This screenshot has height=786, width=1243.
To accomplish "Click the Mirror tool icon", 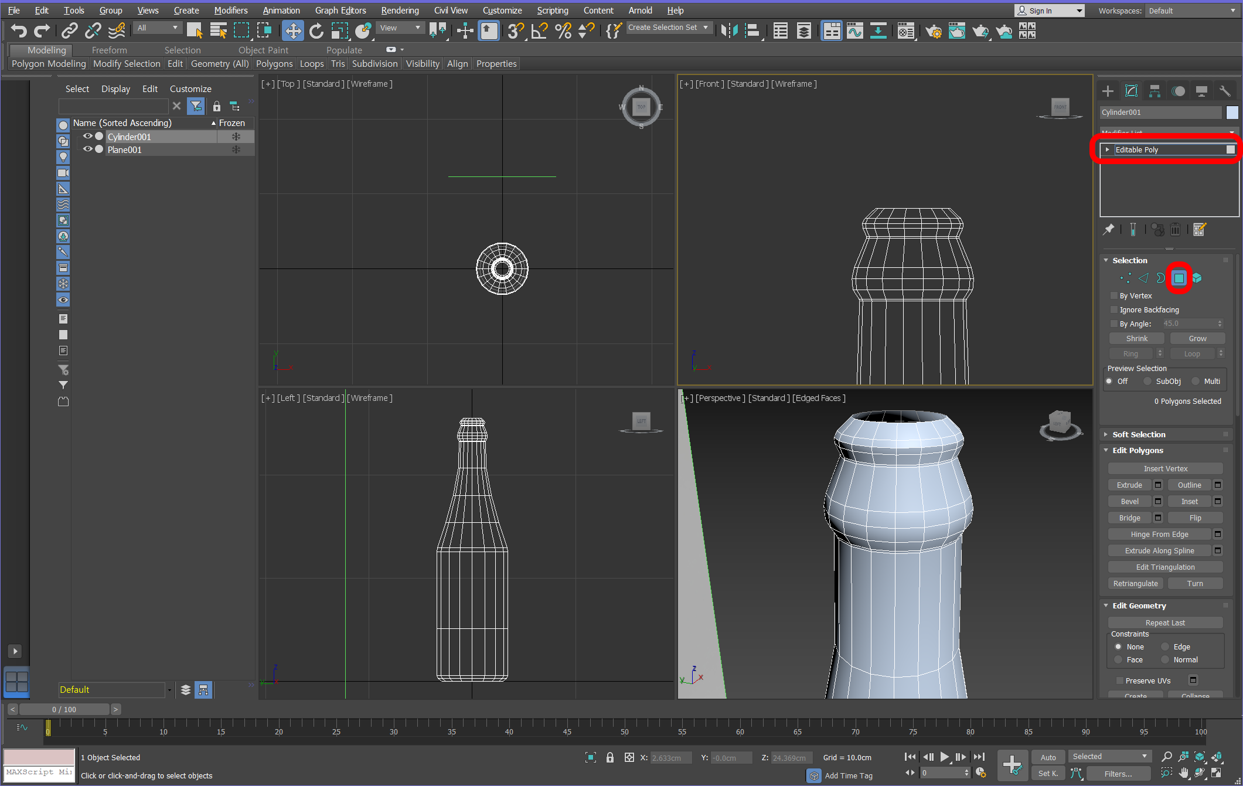I will 729,30.
